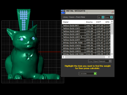Select the Yellow Gold:14KY row
The width and height of the screenshot is (127, 95).
coord(86,31)
